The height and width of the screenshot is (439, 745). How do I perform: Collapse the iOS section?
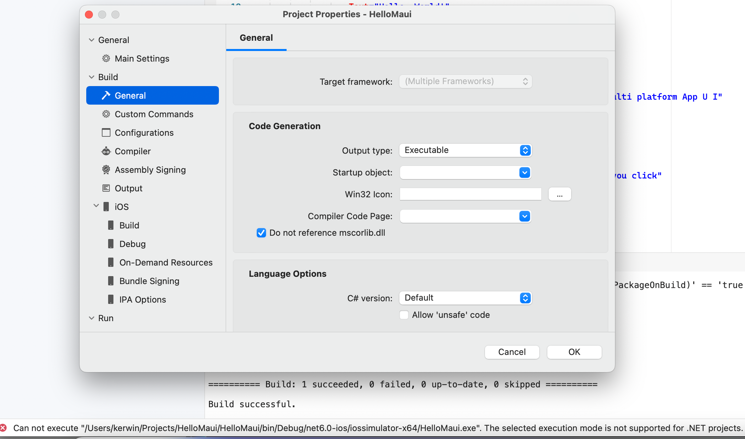point(96,206)
